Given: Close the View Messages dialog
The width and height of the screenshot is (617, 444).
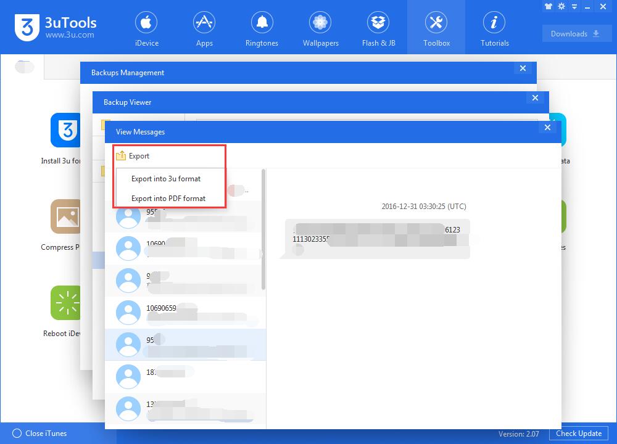Looking at the screenshot, I should 547,128.
